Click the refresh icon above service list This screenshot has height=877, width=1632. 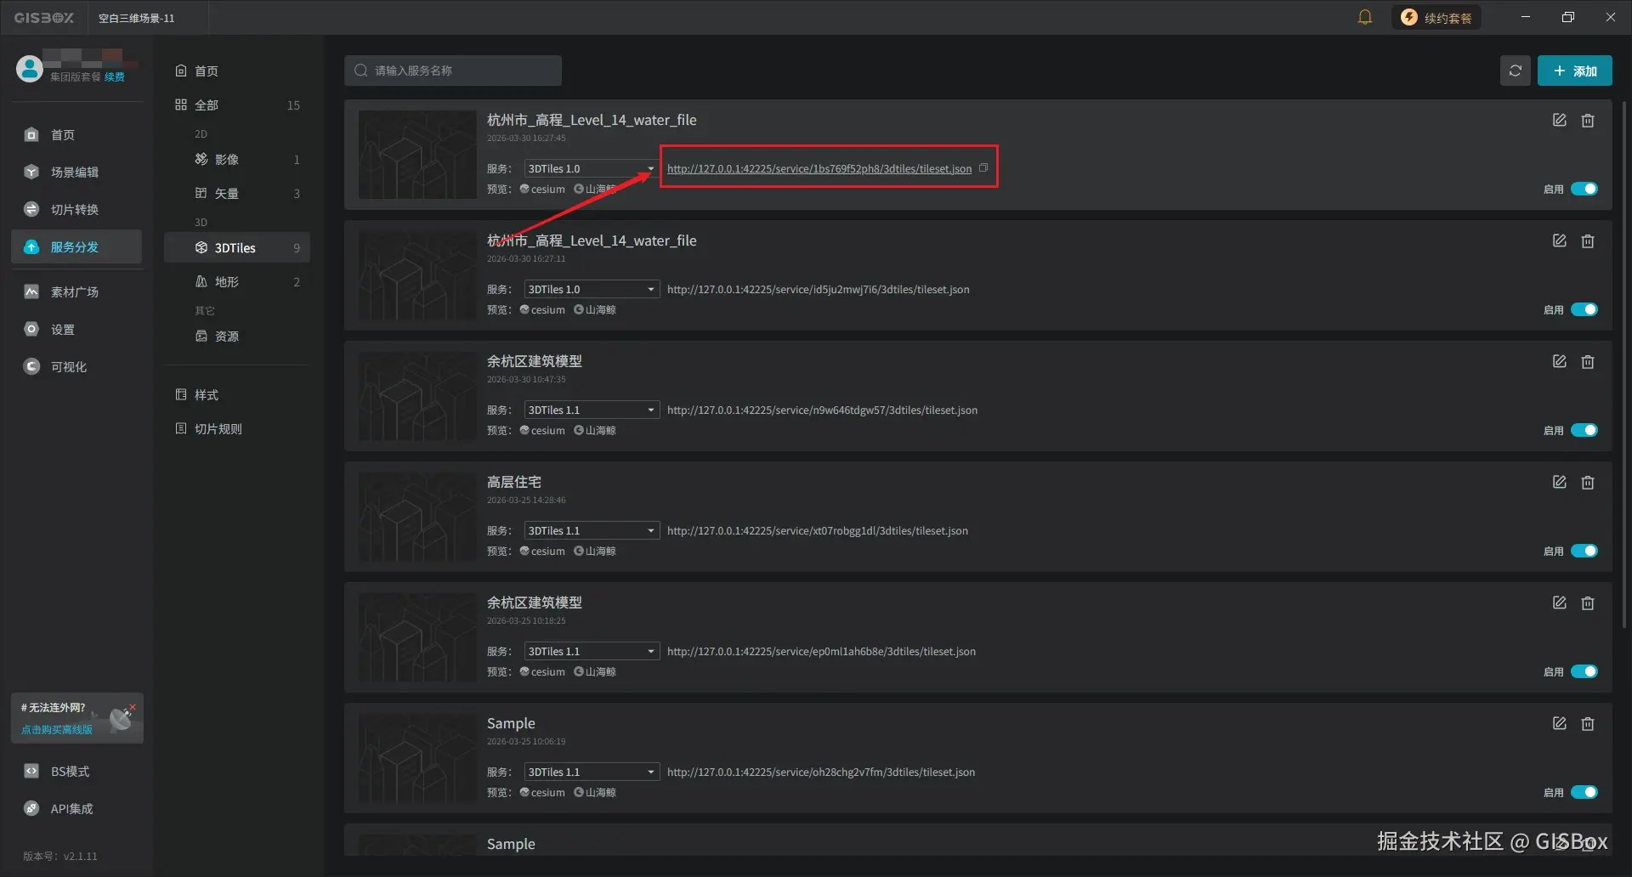point(1515,71)
